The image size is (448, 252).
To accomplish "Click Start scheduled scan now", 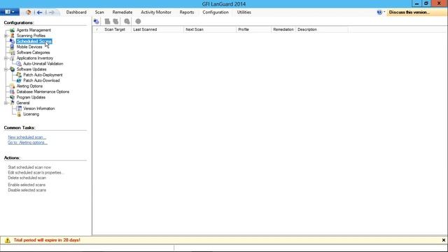I will point(29,167).
